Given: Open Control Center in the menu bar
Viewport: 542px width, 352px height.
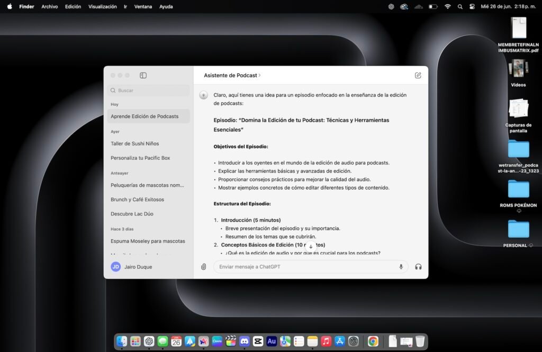Looking at the screenshot, I should 472,6.
